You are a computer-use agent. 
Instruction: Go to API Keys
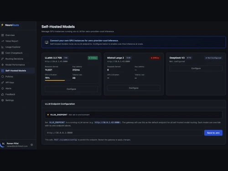[17, 83]
